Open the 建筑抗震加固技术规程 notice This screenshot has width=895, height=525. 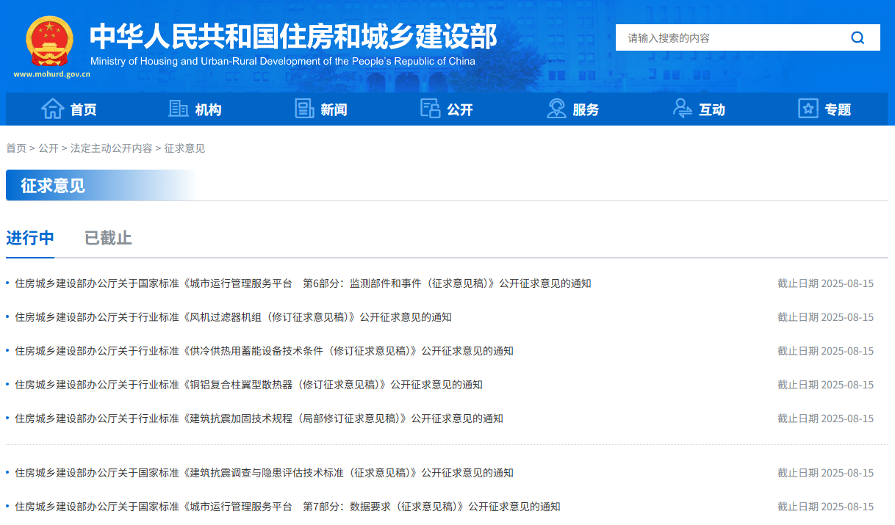pos(259,419)
